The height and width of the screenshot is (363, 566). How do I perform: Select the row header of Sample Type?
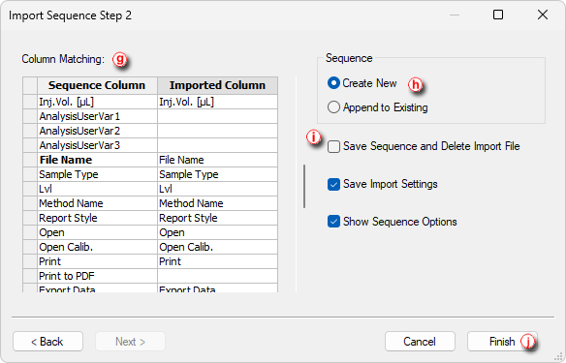pyautogui.click(x=30, y=174)
